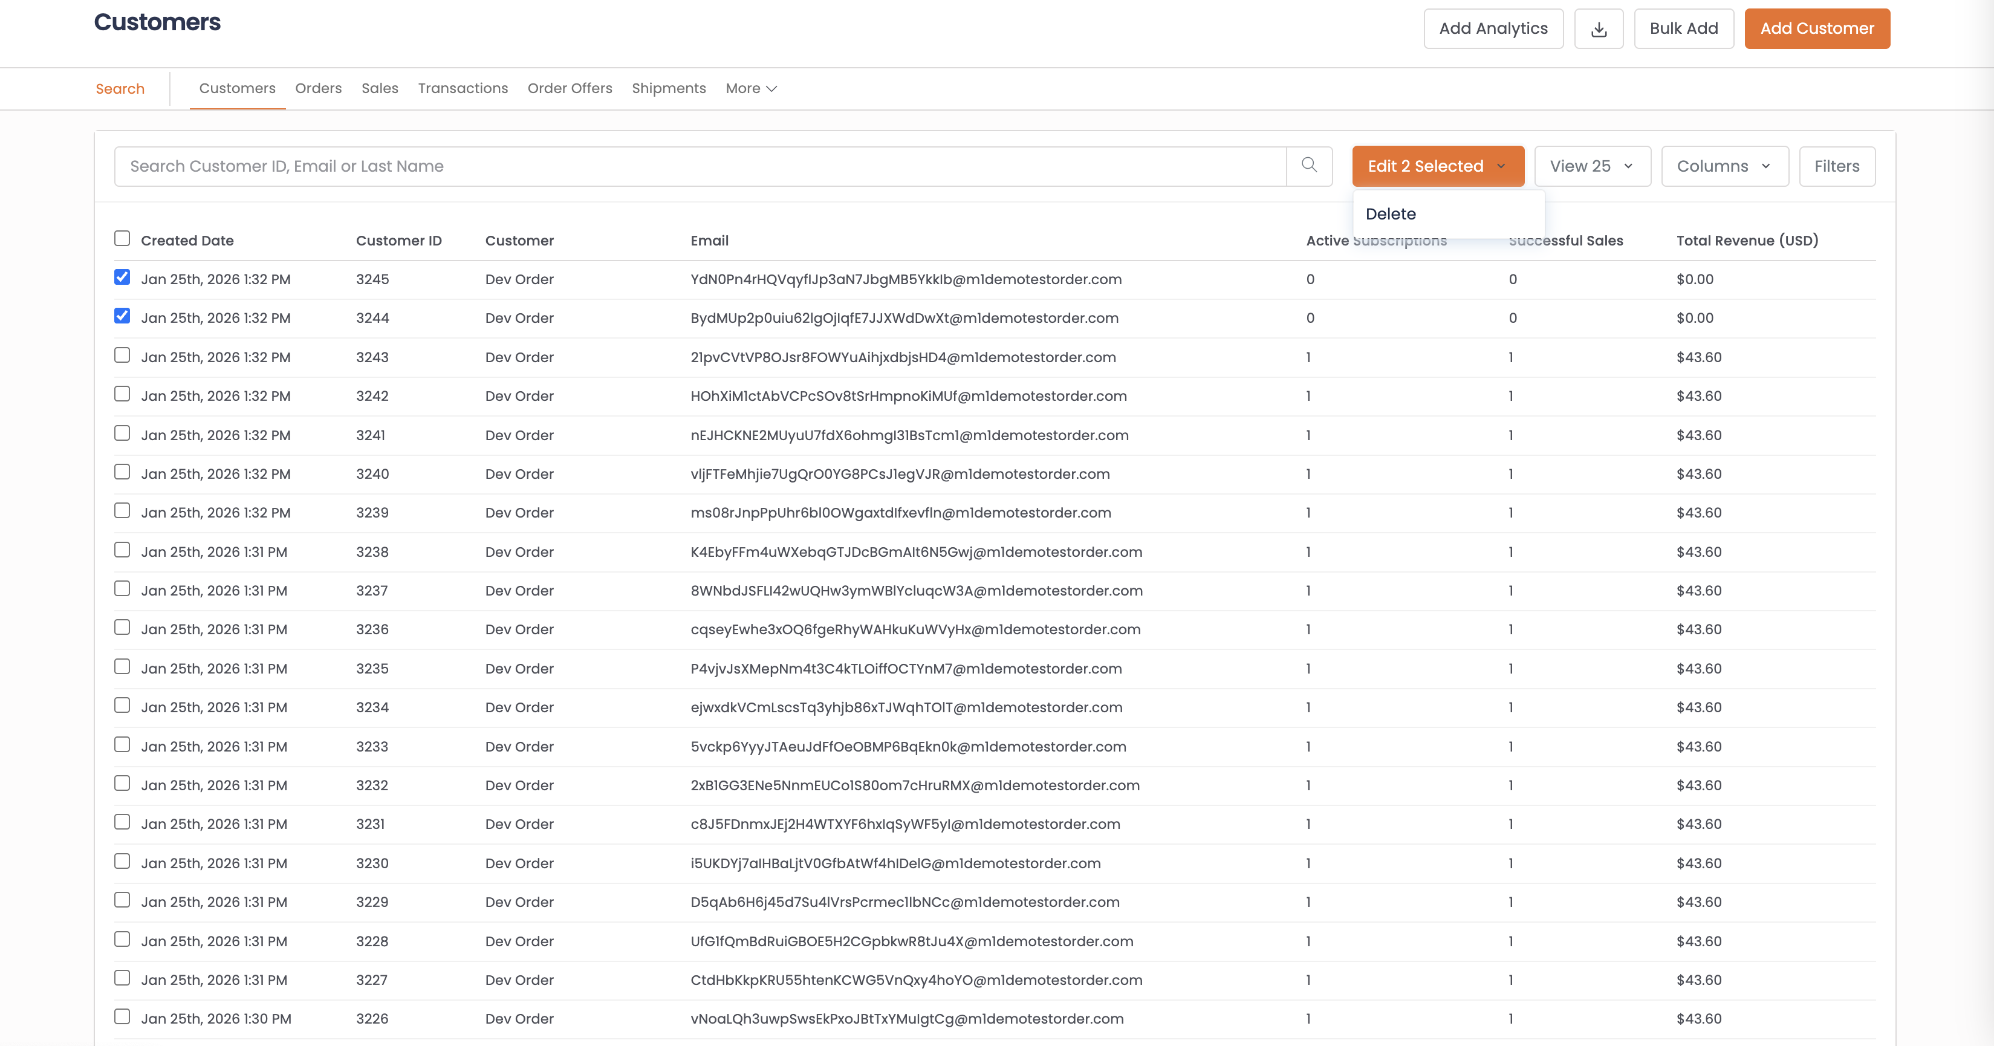
Task: Click the search magnifier icon
Action: [1309, 166]
